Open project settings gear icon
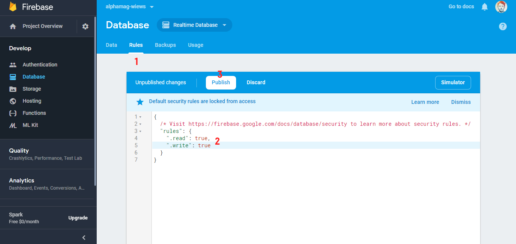The width and height of the screenshot is (516, 244). [x=85, y=26]
